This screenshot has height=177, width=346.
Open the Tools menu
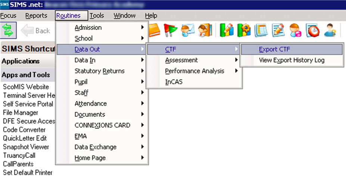point(97,16)
